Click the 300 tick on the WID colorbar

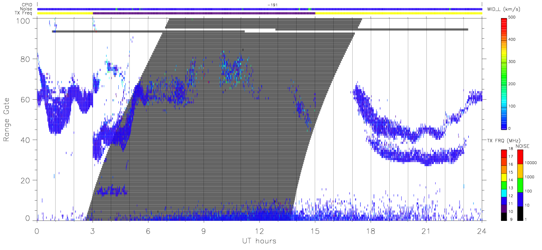coord(513,62)
